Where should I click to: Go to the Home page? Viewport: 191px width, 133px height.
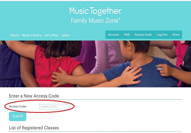click(x=15, y=35)
